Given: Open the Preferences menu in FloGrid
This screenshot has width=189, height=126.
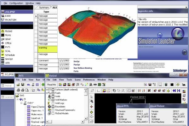Looking at the screenshot, I should [89, 80].
